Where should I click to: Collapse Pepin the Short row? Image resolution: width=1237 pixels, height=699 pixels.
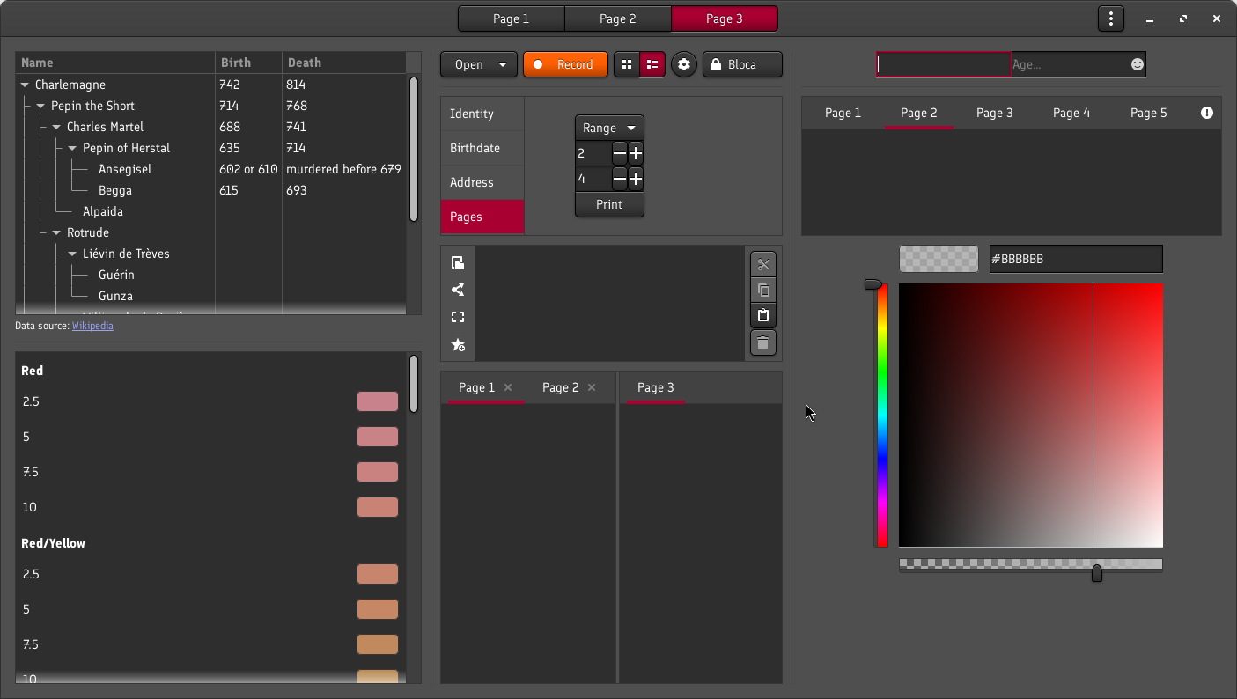(40, 106)
